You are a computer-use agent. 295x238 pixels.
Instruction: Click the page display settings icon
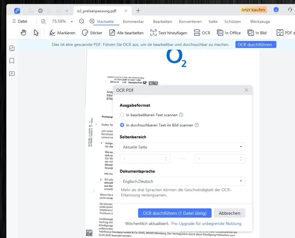click(x=44, y=21)
